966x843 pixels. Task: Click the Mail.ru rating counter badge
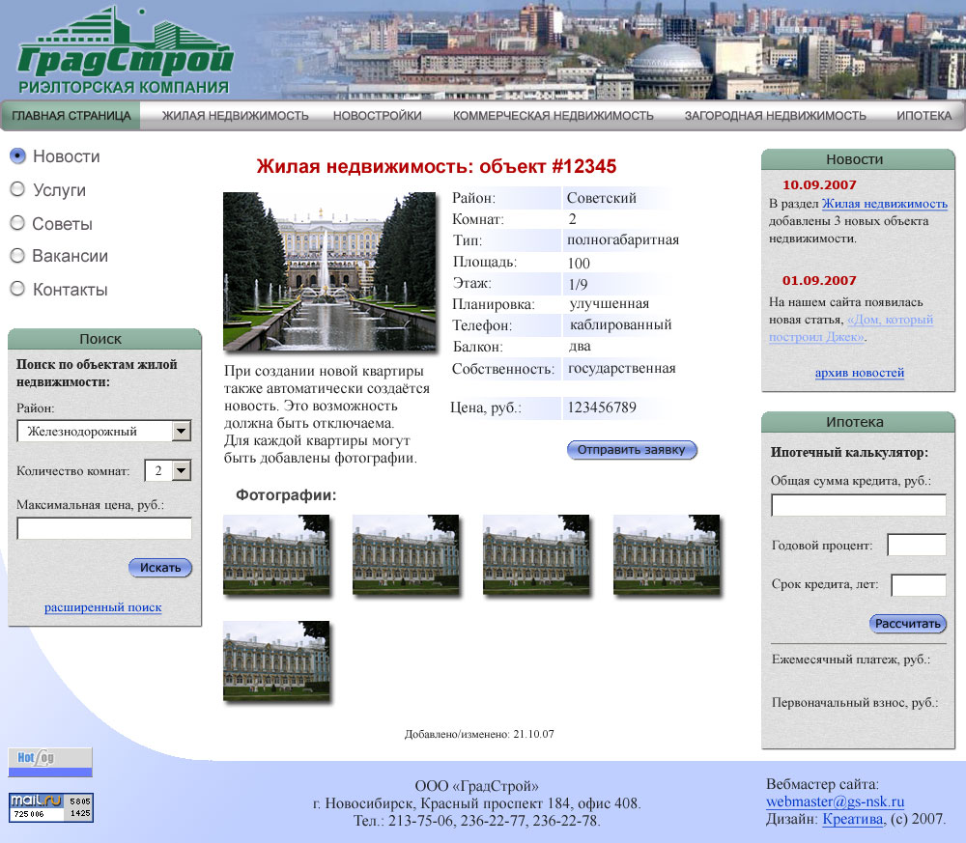[x=51, y=807]
